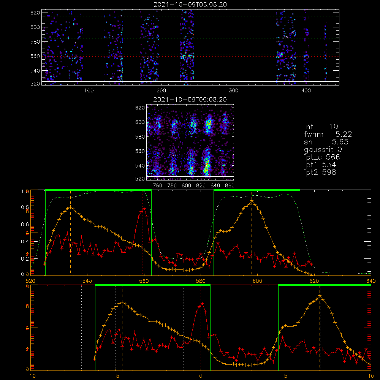380x380 pixels.
Task: Click x-axis label 840 of middle image
Action: pyautogui.click(x=215, y=186)
